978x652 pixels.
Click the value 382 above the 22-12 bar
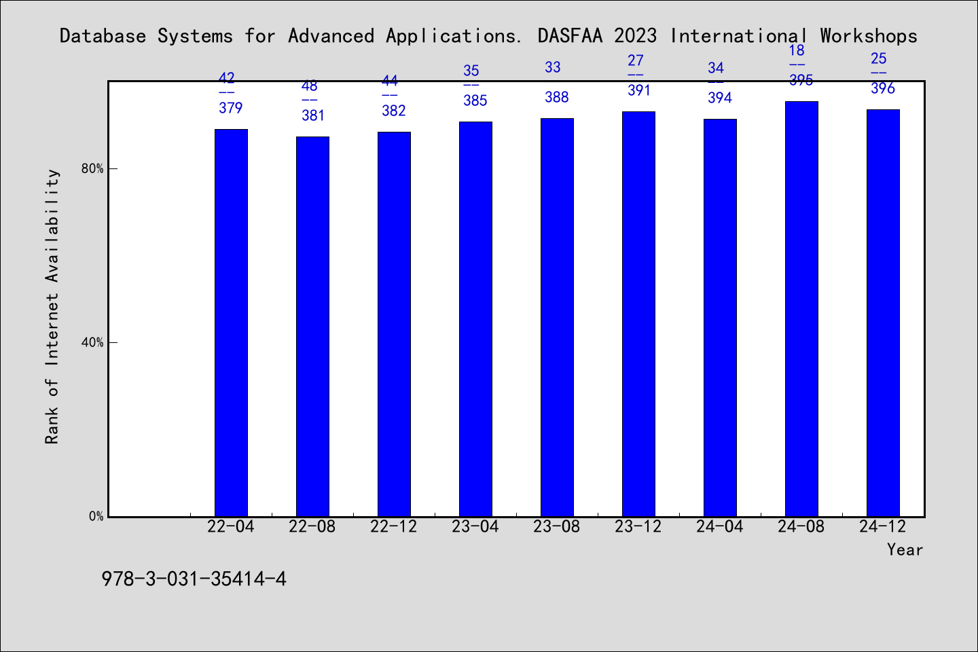point(394,111)
